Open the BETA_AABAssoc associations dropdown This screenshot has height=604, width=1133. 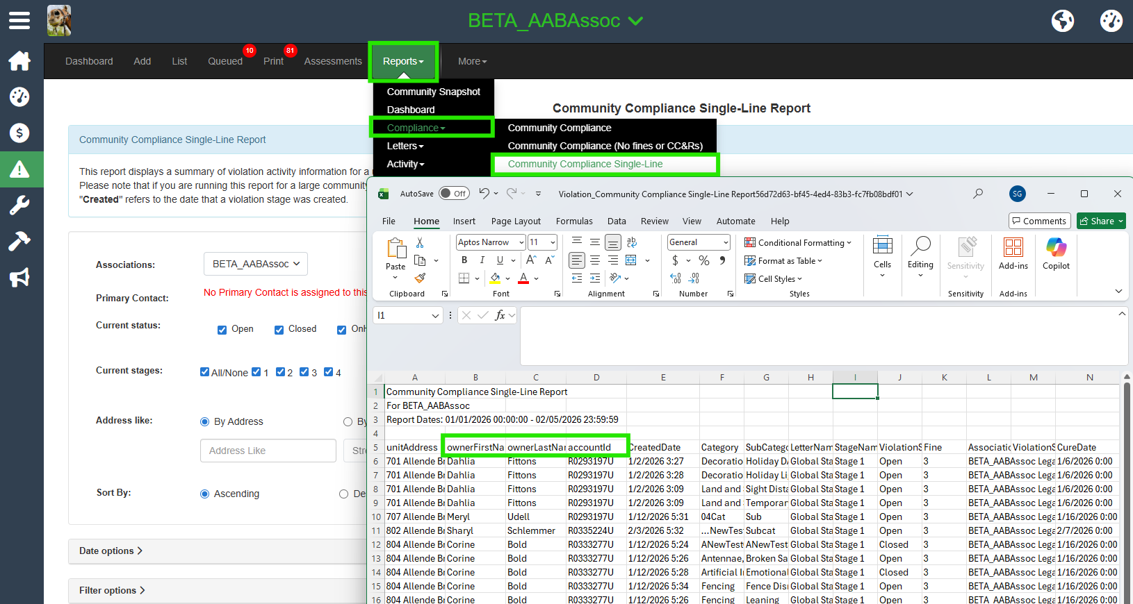(256, 264)
